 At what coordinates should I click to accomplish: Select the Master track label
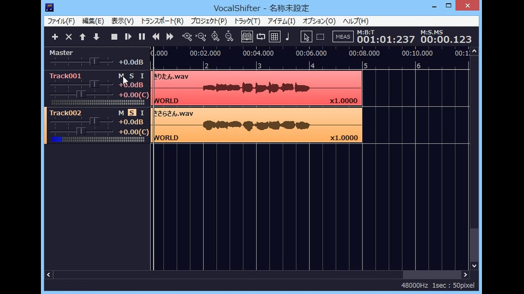61,53
